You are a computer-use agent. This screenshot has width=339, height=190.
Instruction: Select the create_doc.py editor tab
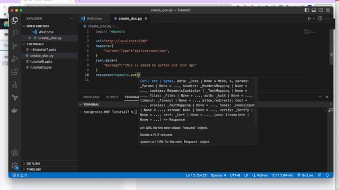[130, 19]
